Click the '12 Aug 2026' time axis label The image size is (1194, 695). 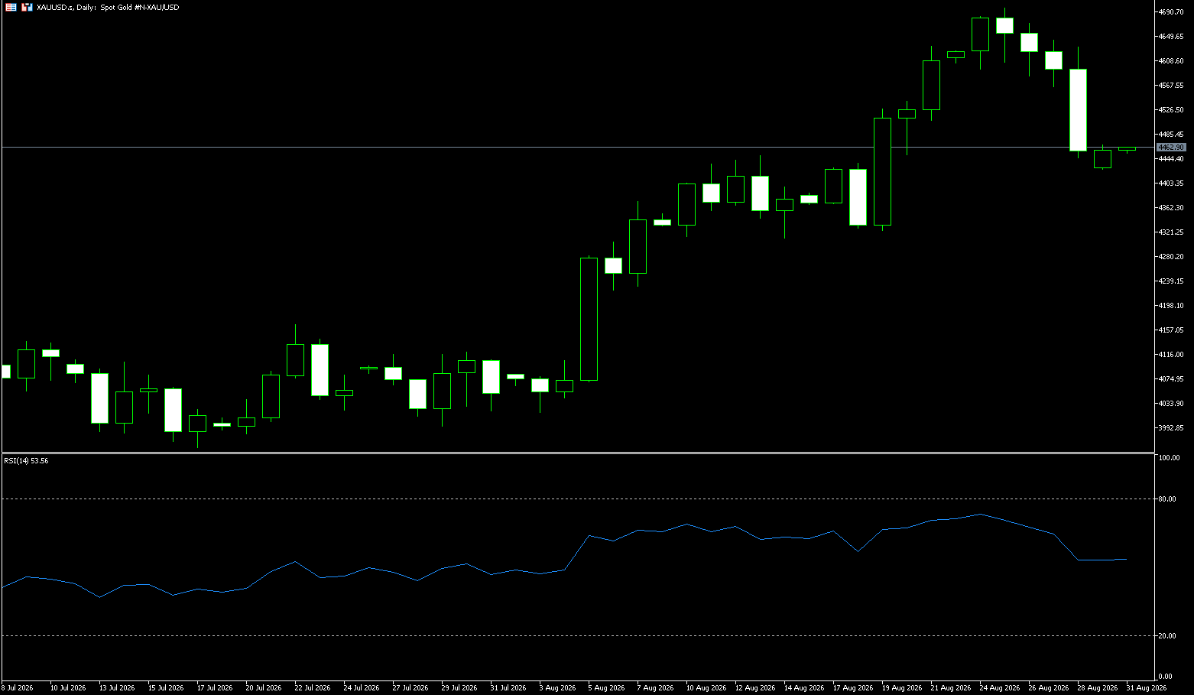tap(754, 688)
